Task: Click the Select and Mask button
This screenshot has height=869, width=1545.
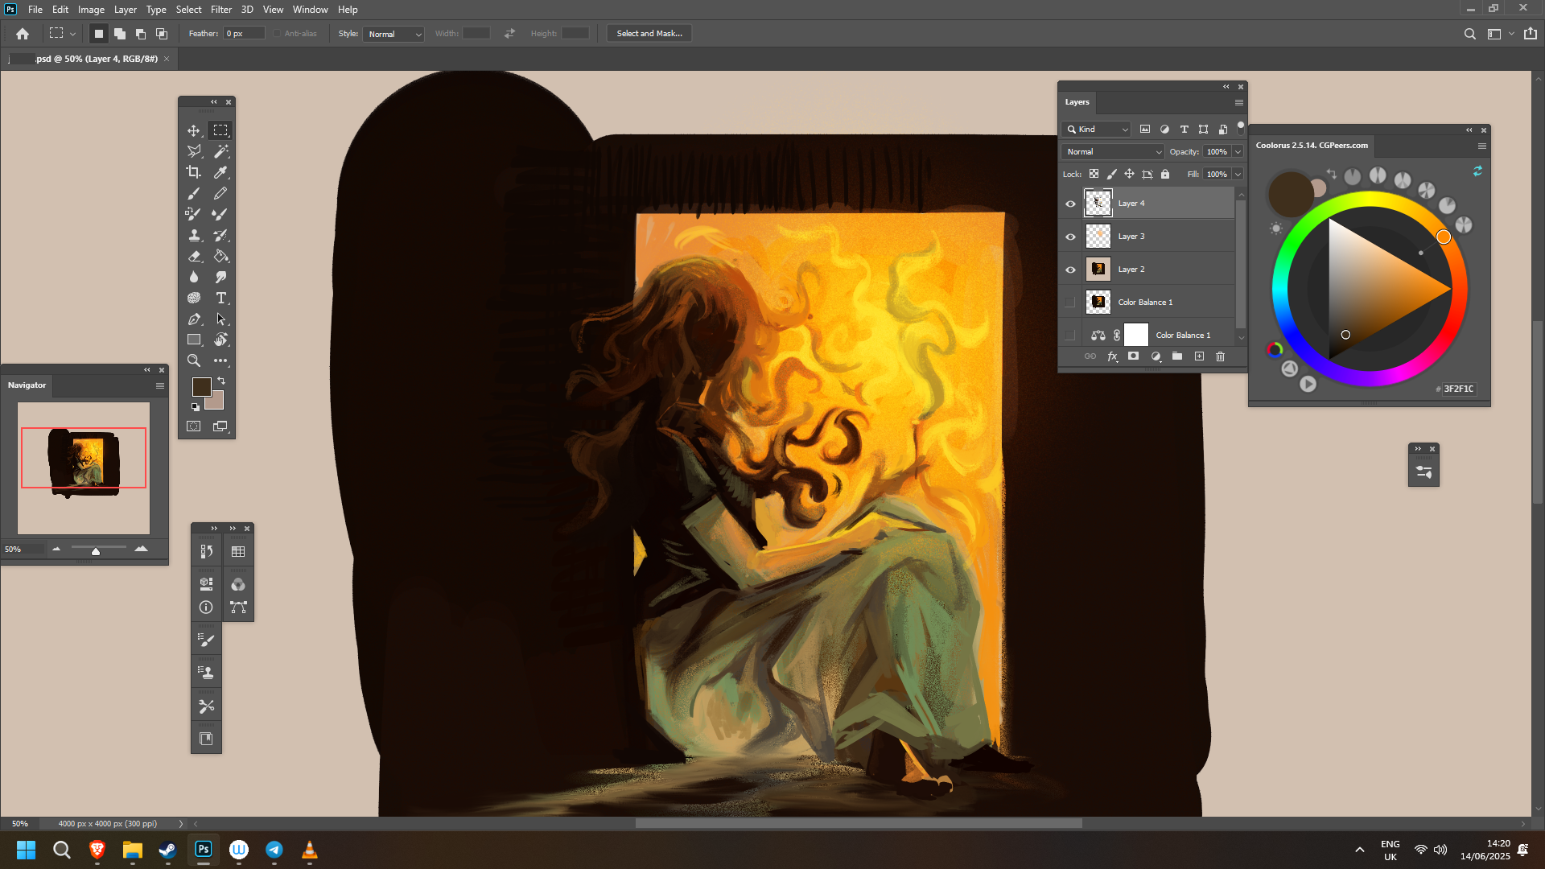Action: click(649, 34)
